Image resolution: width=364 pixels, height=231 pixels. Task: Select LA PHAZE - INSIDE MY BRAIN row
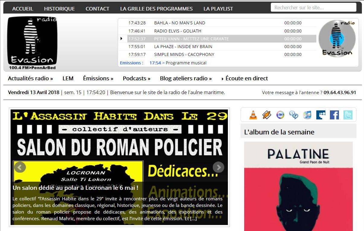218,46
